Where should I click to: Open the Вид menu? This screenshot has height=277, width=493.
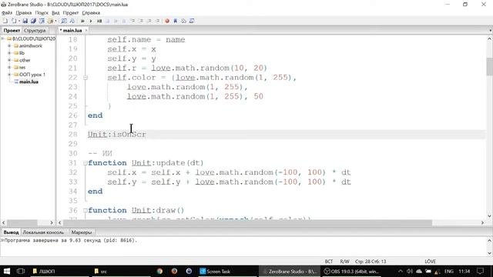coord(55,13)
